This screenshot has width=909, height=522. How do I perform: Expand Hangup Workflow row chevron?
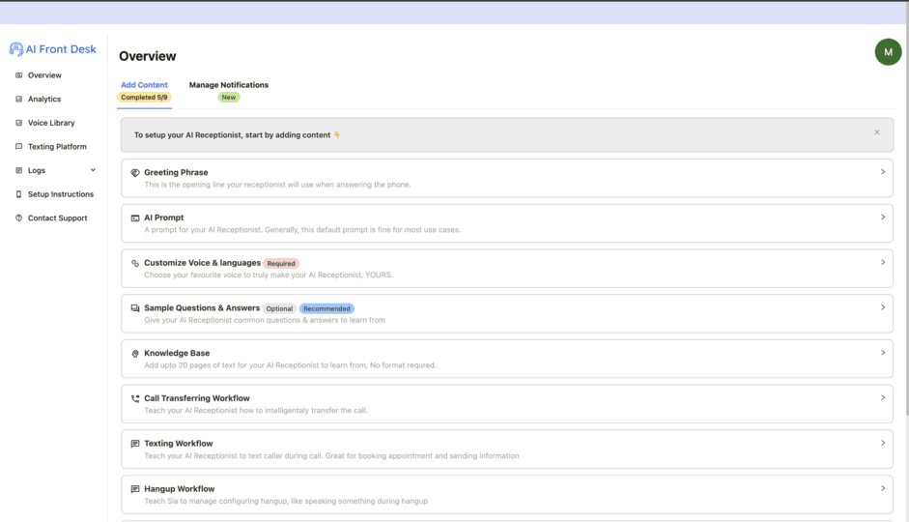point(883,488)
